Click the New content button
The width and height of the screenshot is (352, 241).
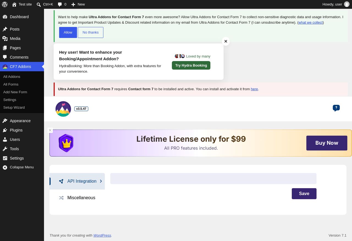click(x=78, y=4)
